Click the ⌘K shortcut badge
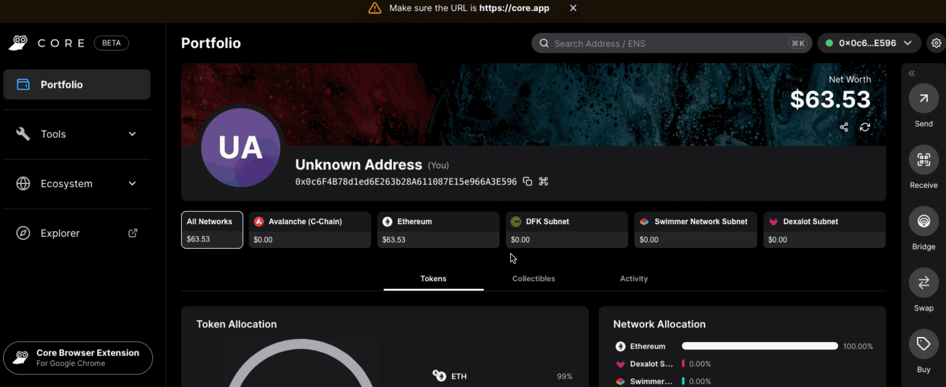Viewport: 946px width, 387px height. [798, 43]
